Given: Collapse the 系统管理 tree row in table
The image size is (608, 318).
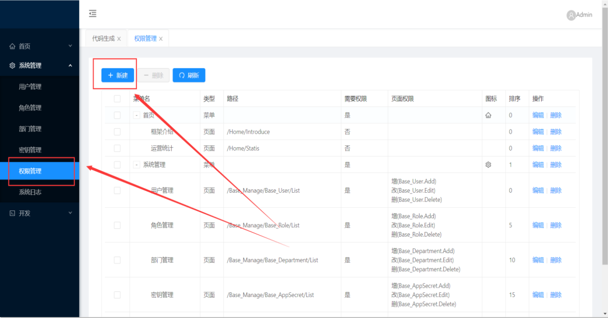Looking at the screenshot, I should [x=137, y=165].
